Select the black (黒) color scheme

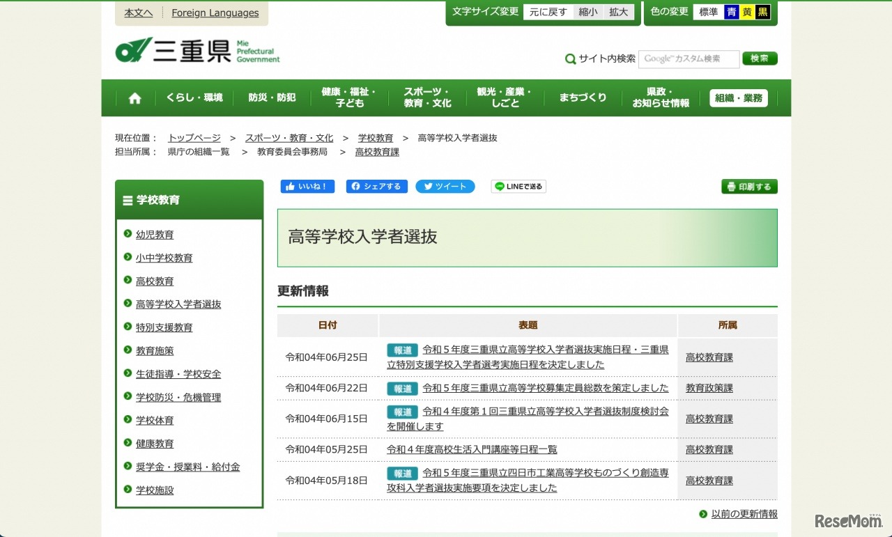[x=763, y=13]
